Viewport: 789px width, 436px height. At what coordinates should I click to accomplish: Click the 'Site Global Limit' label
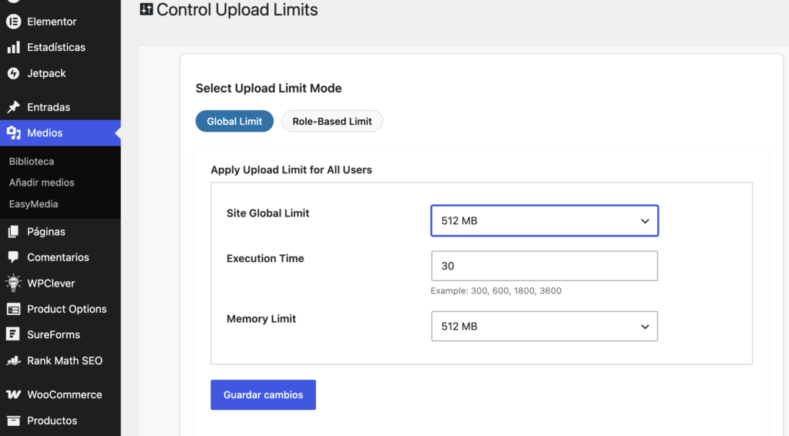click(267, 213)
